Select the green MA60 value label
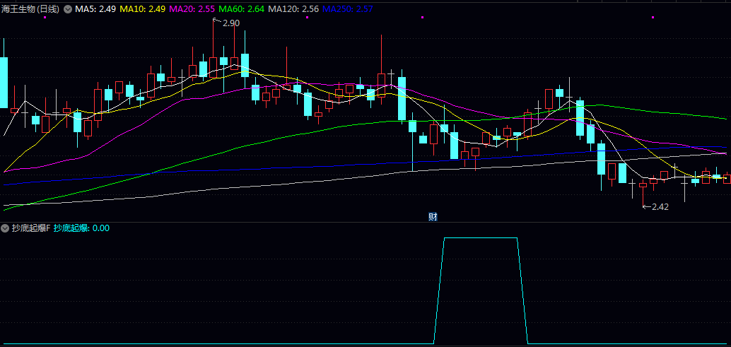Screen dimensions: 731x347 point(242,9)
